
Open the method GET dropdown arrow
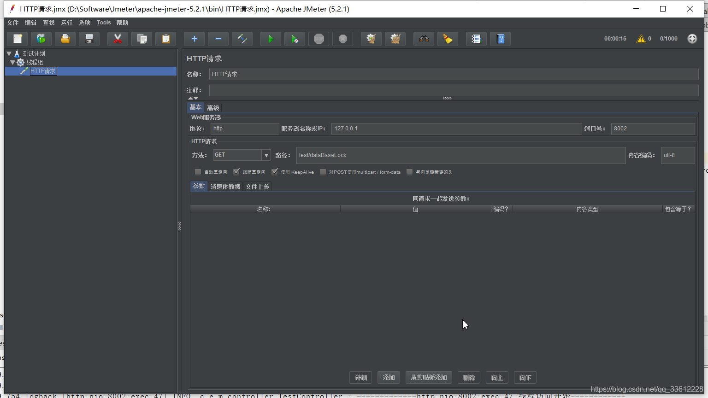pos(266,155)
